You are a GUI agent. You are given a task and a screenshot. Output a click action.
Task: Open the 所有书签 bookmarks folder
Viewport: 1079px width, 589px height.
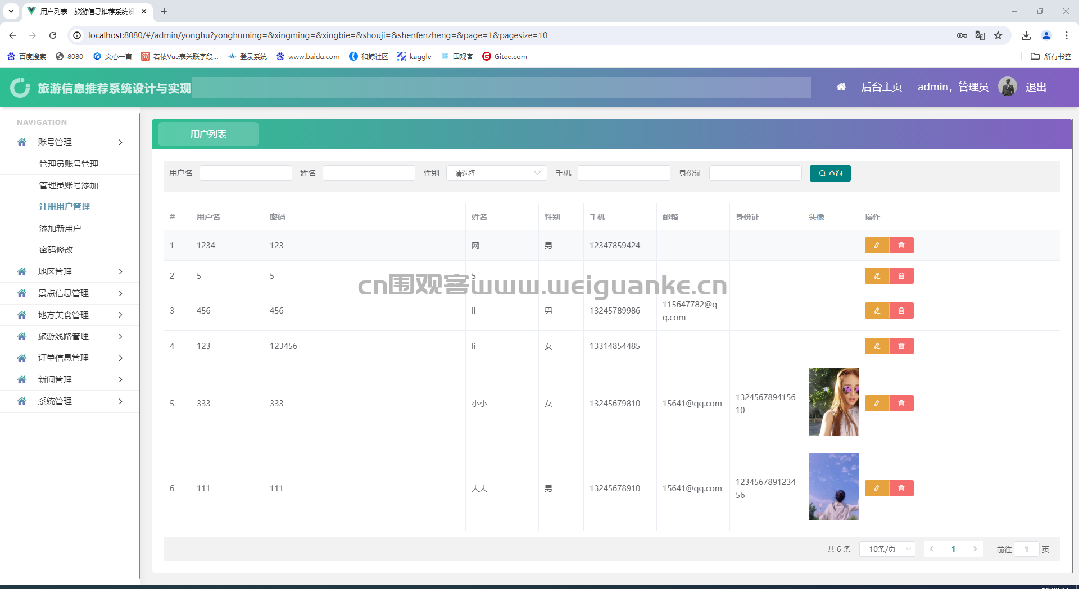coord(1051,56)
